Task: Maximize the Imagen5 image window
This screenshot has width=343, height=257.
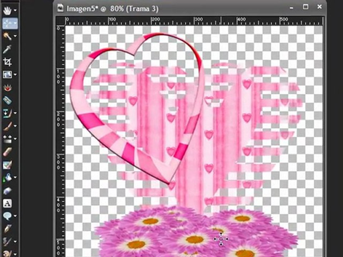Action: coord(305,7)
